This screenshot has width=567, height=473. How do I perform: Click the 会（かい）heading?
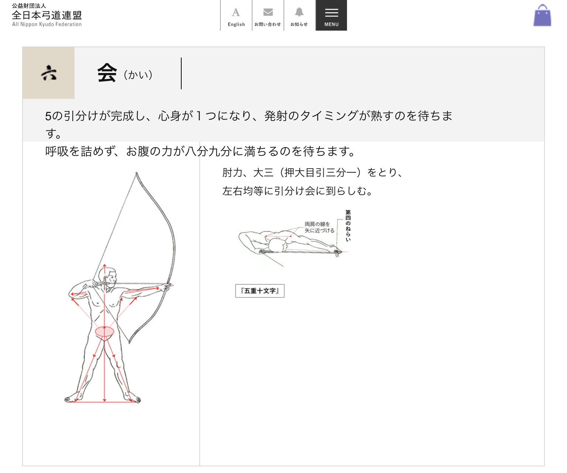pyautogui.click(x=125, y=73)
